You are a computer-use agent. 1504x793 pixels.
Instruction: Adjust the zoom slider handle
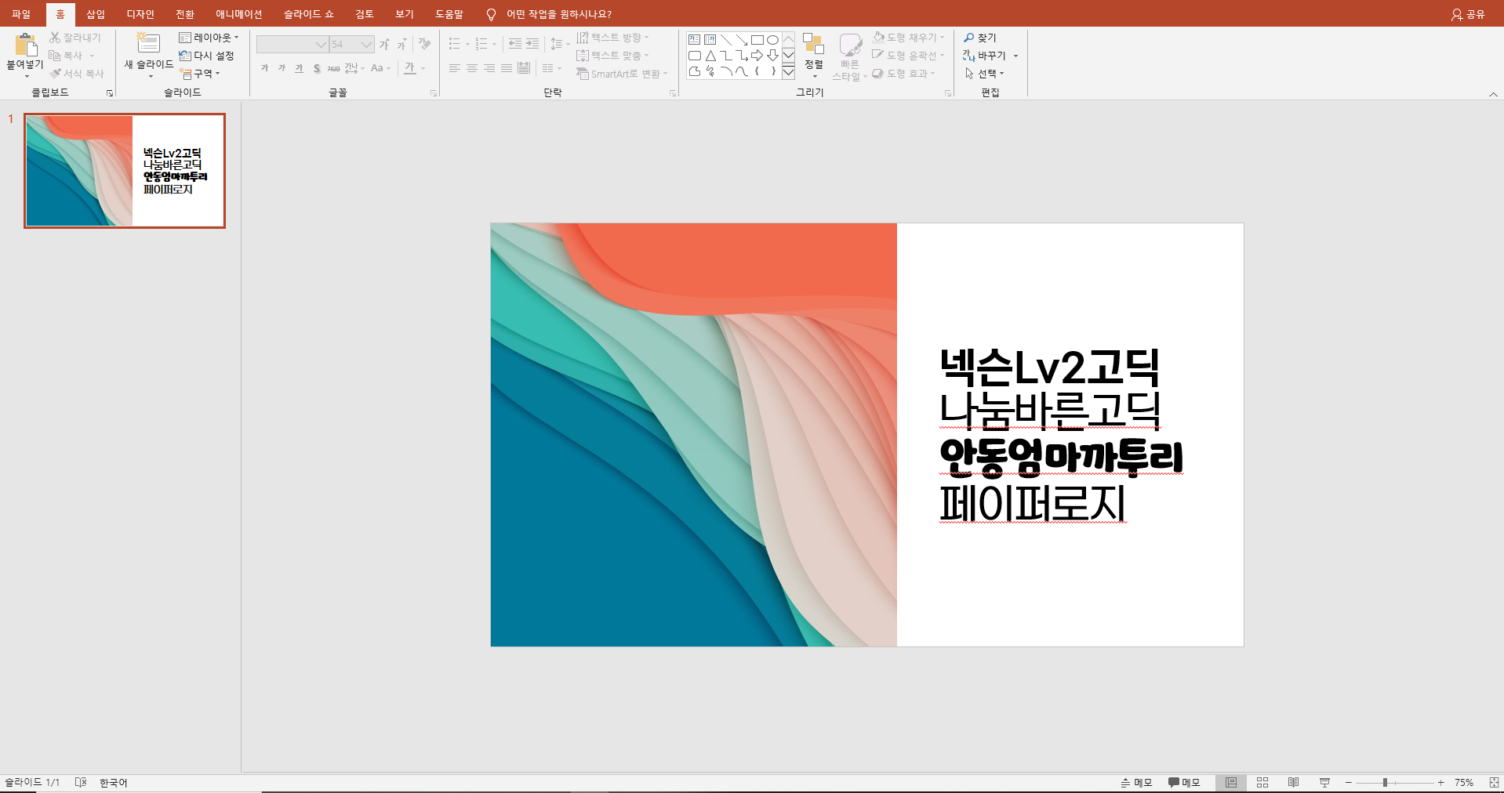coord(1386,783)
